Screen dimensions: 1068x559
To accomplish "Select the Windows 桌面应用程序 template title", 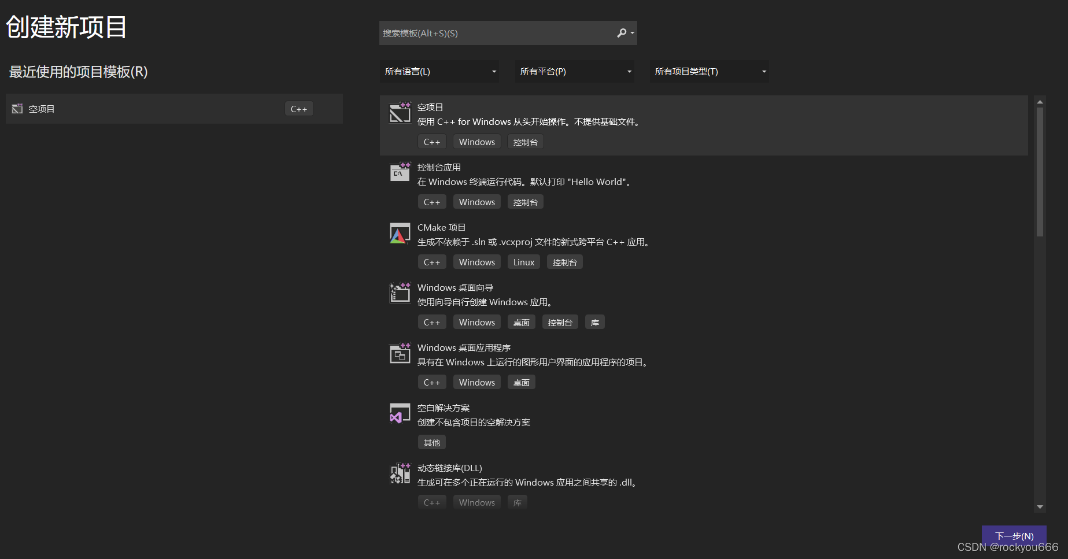I will pos(464,347).
